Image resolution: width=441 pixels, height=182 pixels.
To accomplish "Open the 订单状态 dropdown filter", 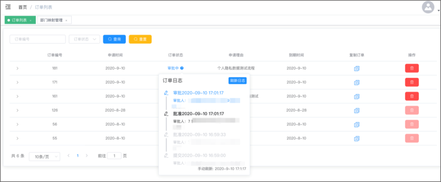I will click(x=85, y=39).
